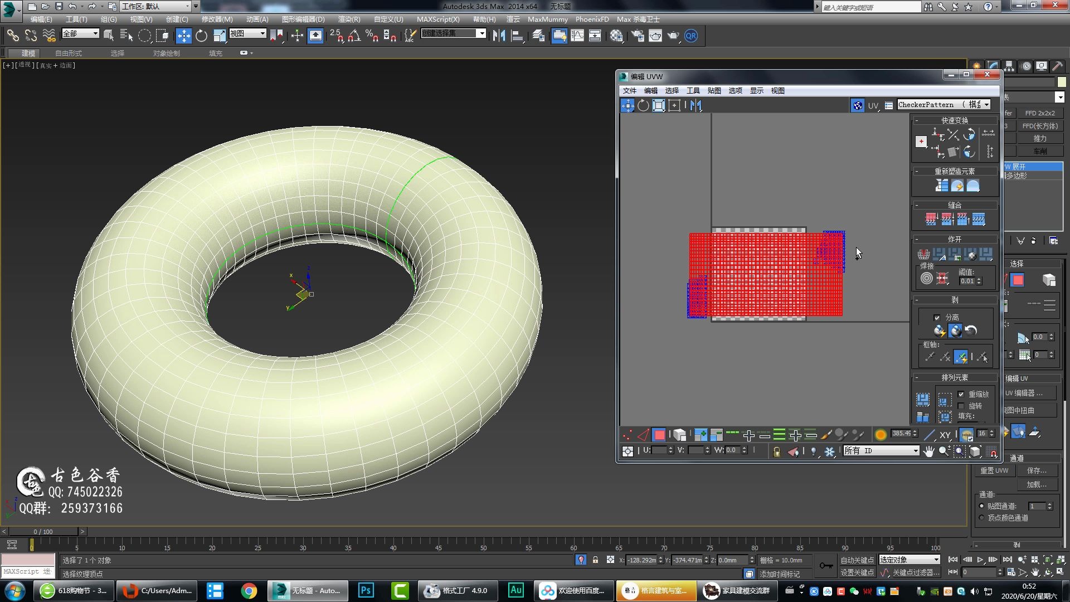
Task: Select the Rotate tool in UVW toolbar
Action: [643, 105]
